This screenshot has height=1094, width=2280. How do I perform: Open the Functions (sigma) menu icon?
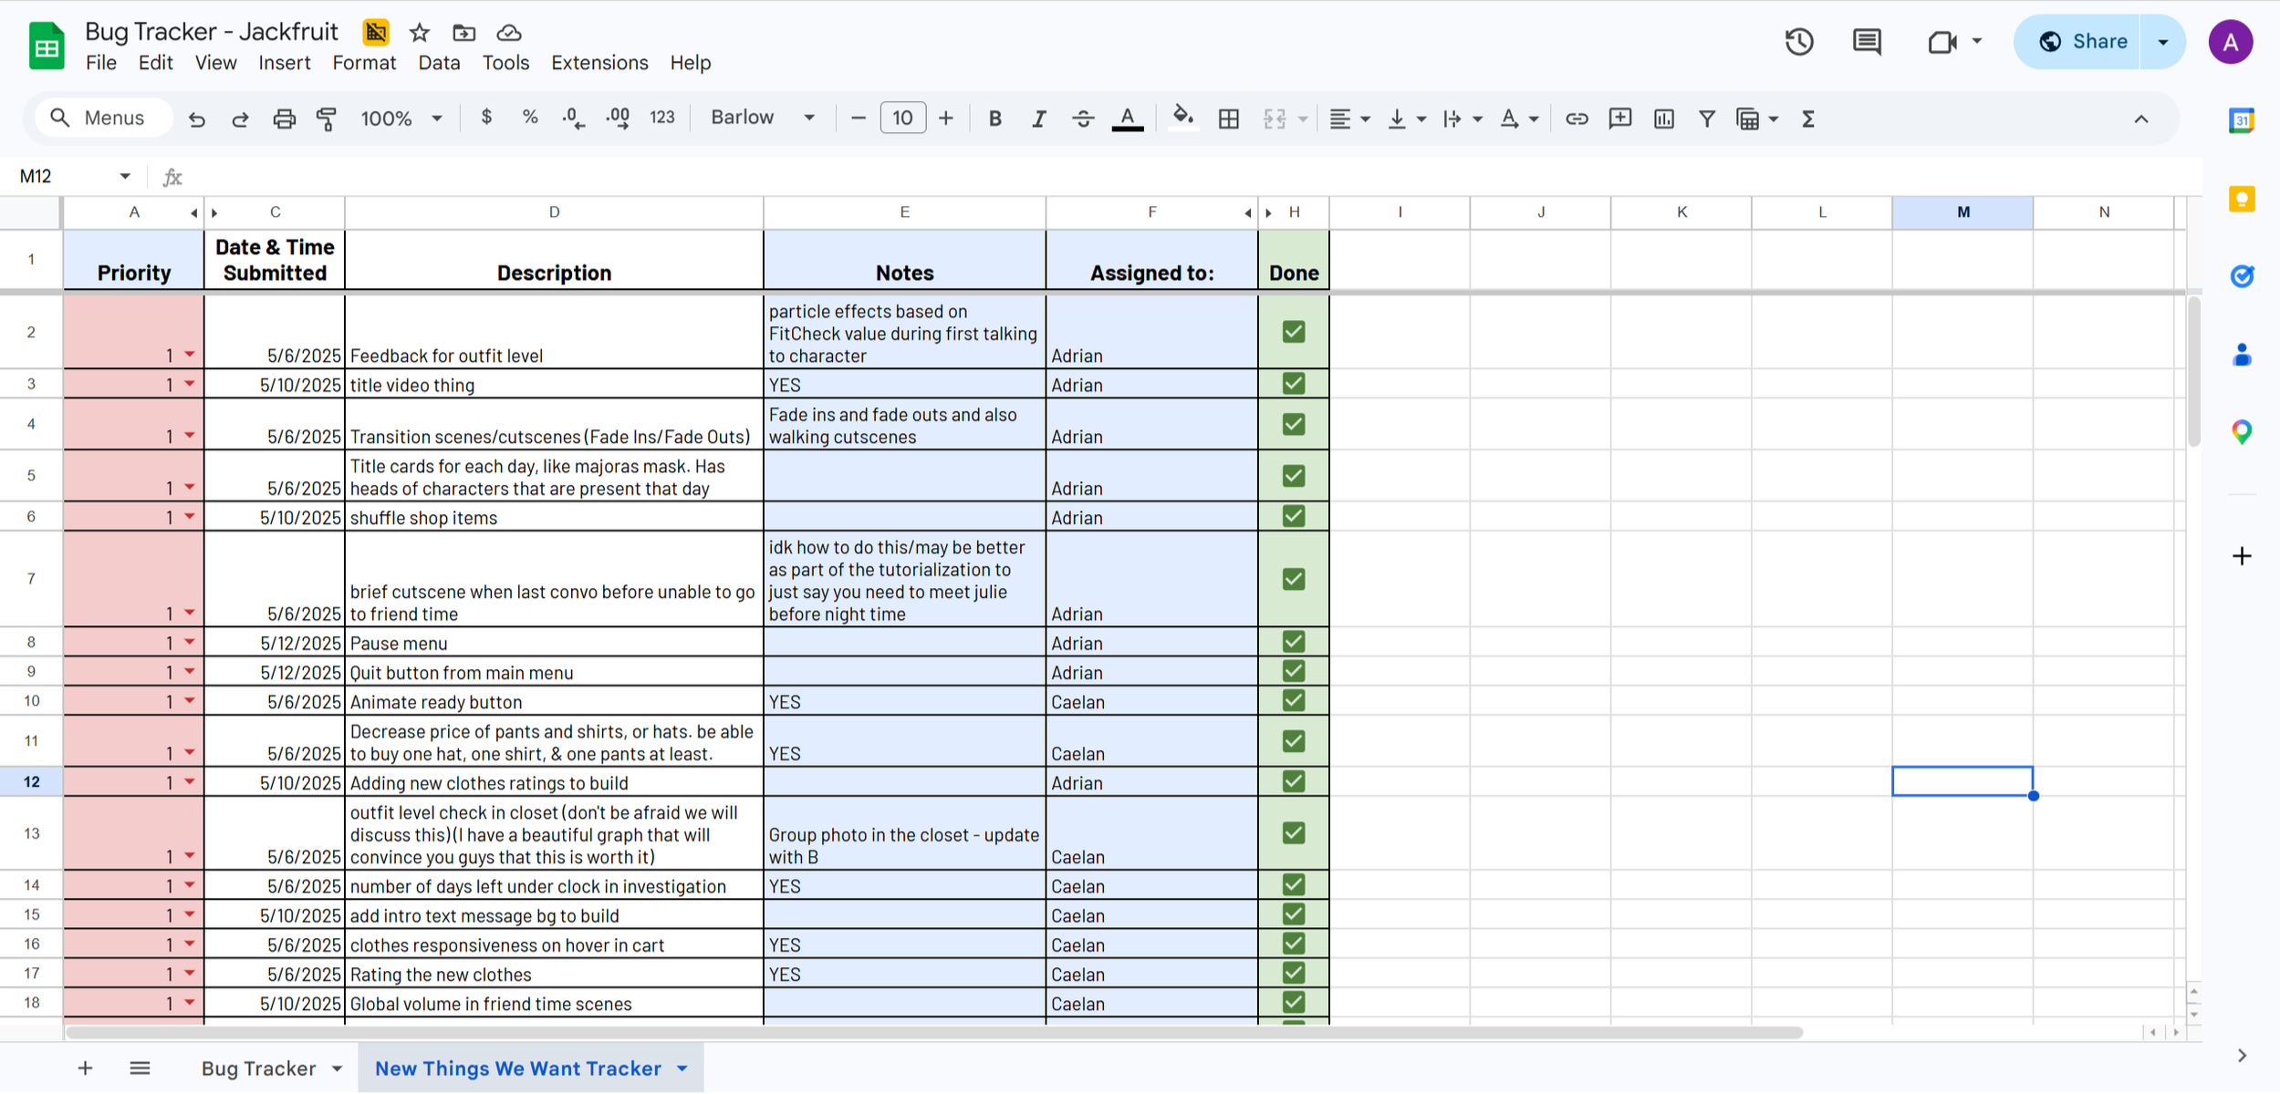coord(1807,118)
